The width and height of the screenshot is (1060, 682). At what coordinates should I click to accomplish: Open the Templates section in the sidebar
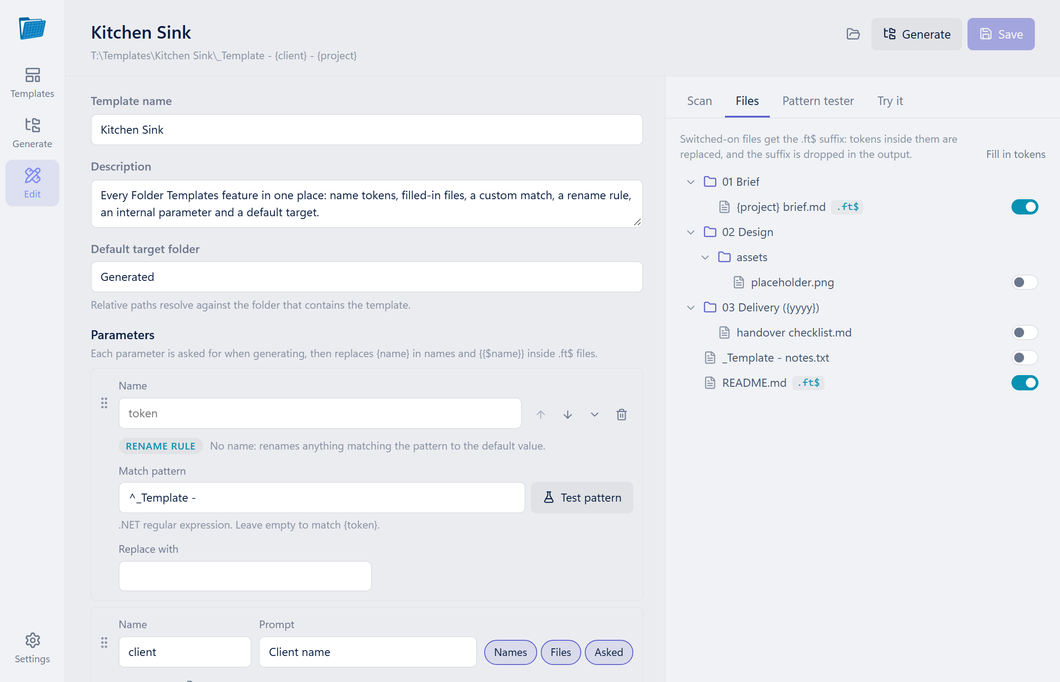(x=32, y=83)
